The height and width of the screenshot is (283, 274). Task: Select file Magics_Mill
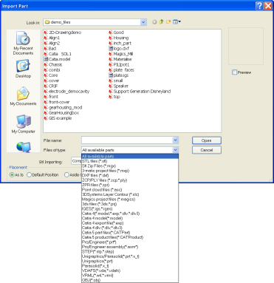pos(123,54)
